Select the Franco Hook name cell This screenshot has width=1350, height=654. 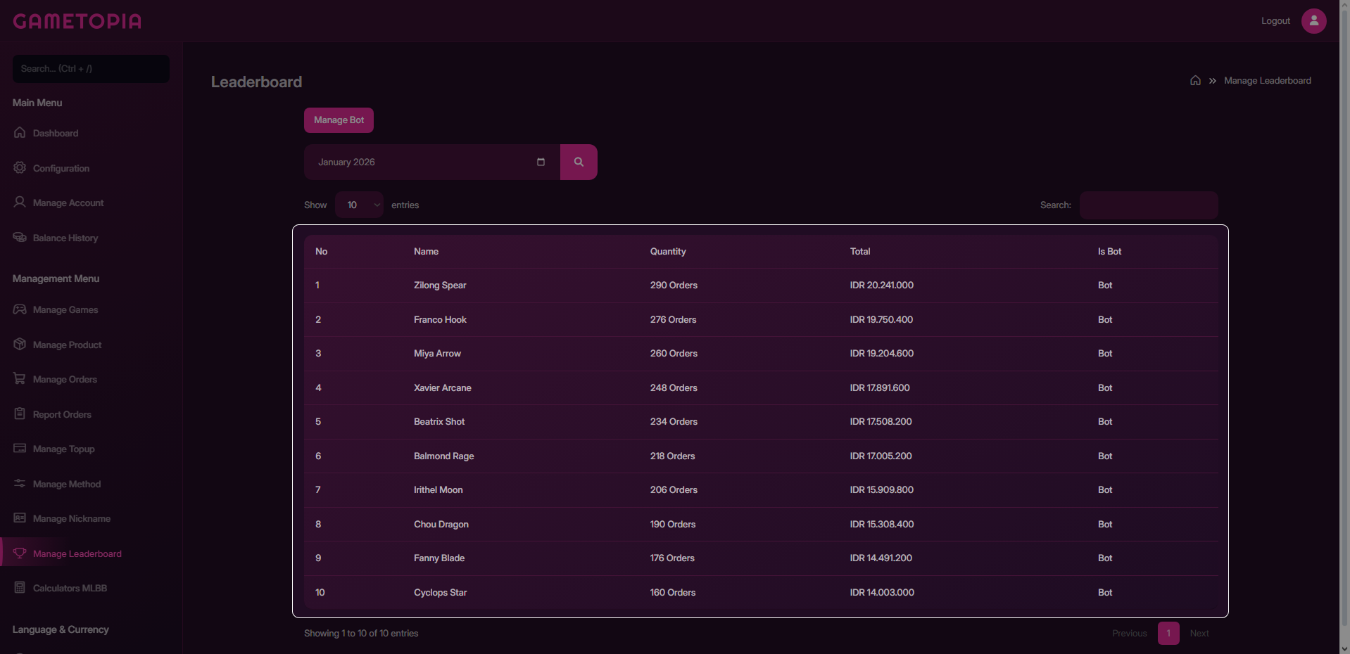[x=440, y=319]
